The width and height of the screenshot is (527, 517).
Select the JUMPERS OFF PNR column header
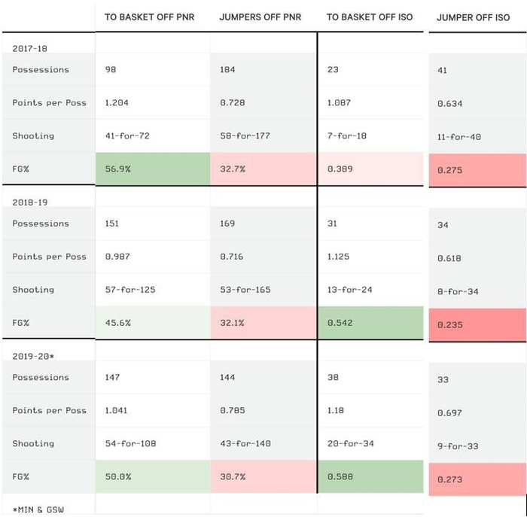(x=260, y=17)
